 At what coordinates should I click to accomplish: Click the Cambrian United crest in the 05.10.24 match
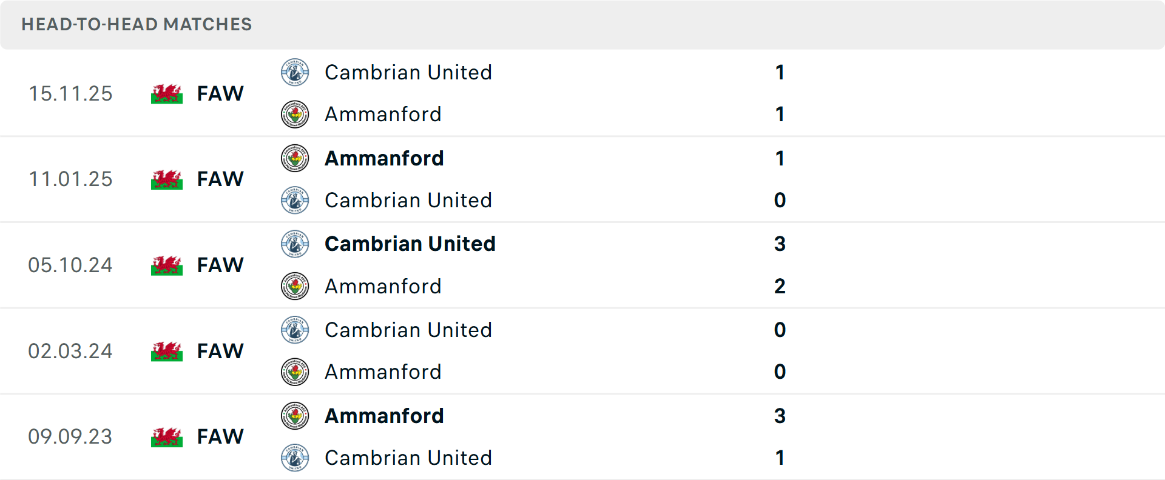pyautogui.click(x=295, y=244)
